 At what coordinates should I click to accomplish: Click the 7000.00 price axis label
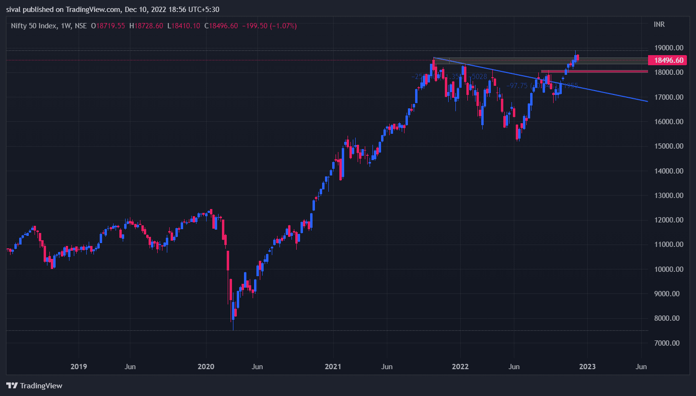668,343
